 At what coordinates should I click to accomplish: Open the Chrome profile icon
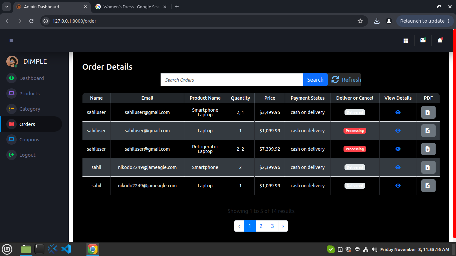pos(389,21)
